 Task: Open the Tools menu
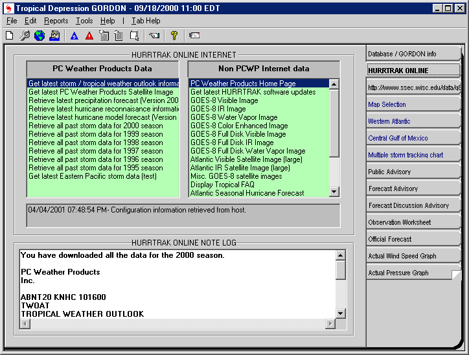(84, 21)
